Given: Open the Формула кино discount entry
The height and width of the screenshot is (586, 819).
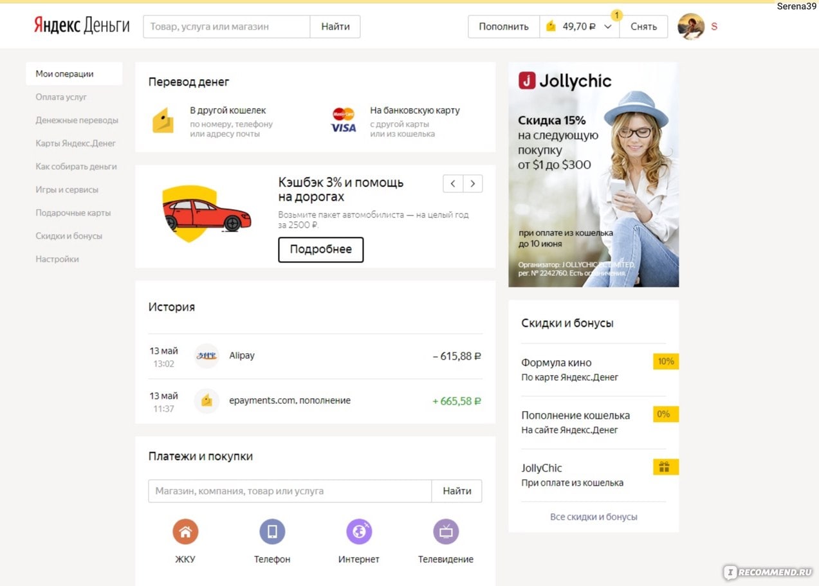Looking at the screenshot, I should pyautogui.click(x=594, y=369).
